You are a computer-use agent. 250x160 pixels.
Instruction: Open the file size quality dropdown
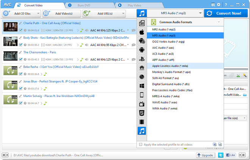[244, 118]
